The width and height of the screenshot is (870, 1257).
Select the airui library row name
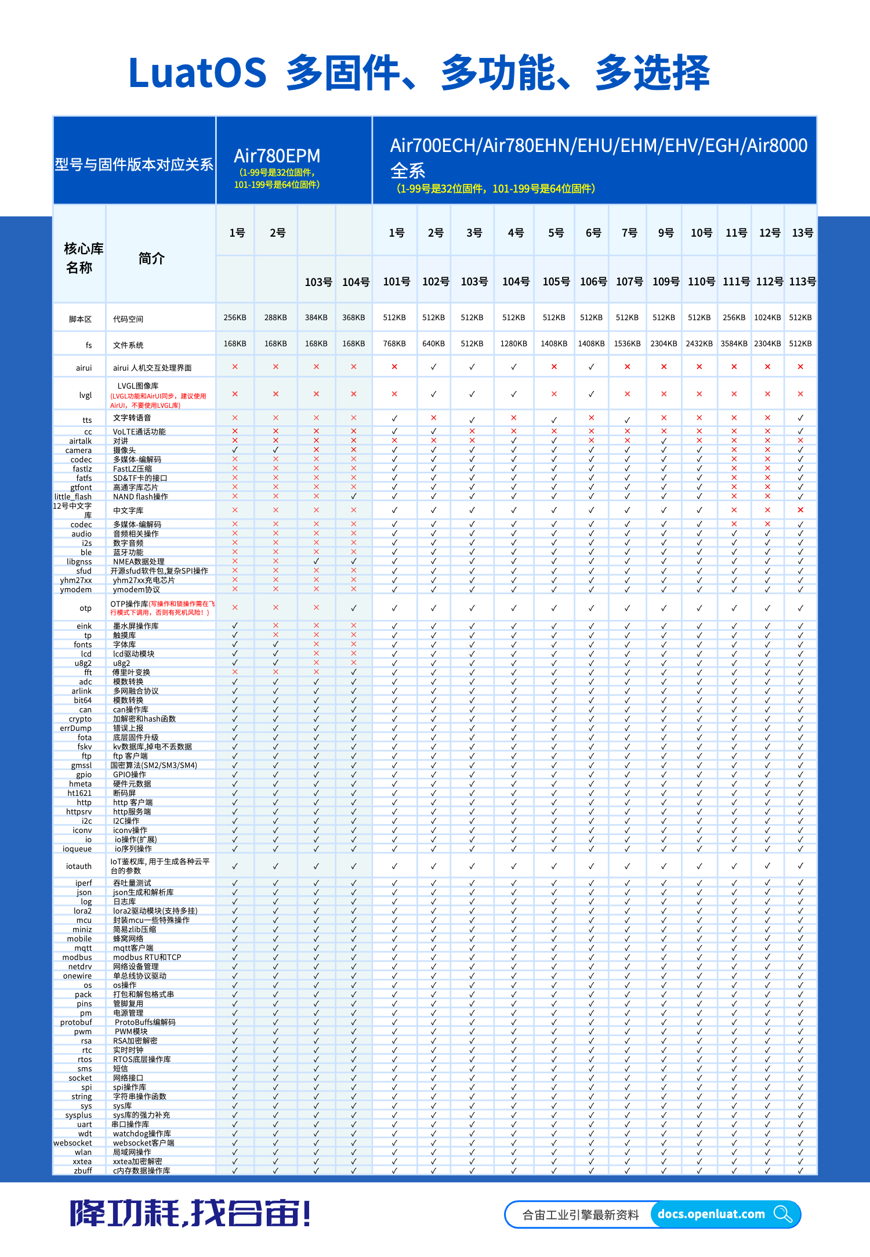click(84, 368)
